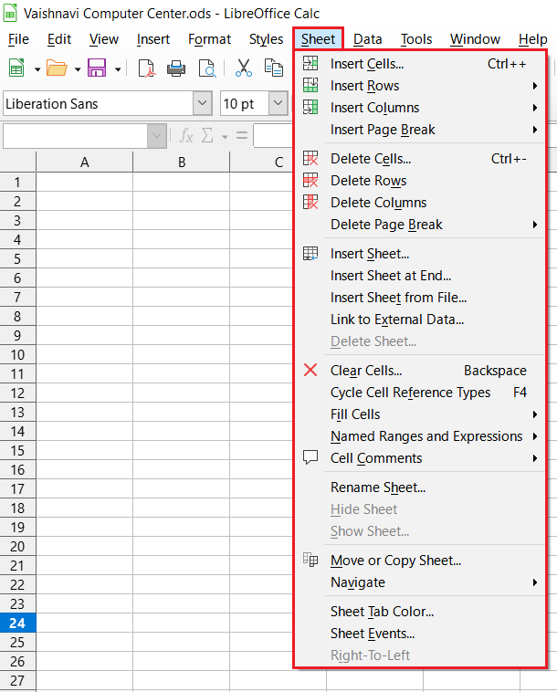Open the Function Wizard fx icon

(186, 136)
